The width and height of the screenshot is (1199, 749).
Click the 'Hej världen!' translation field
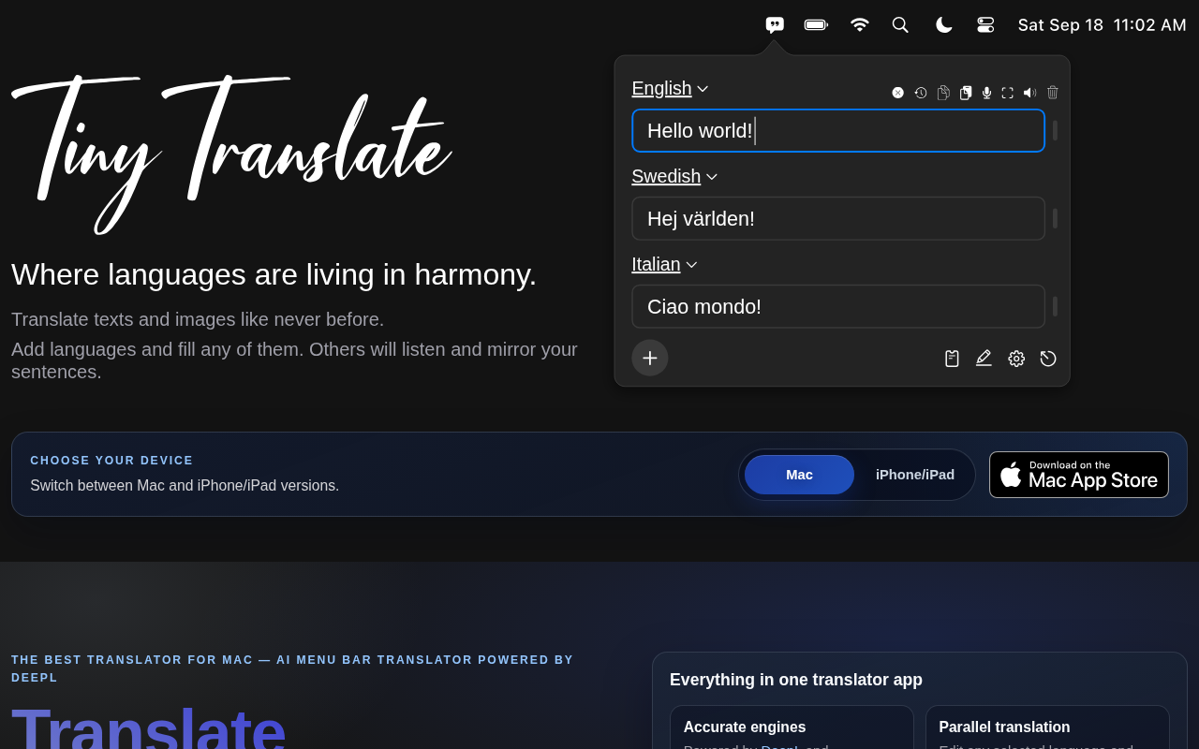[x=838, y=219]
